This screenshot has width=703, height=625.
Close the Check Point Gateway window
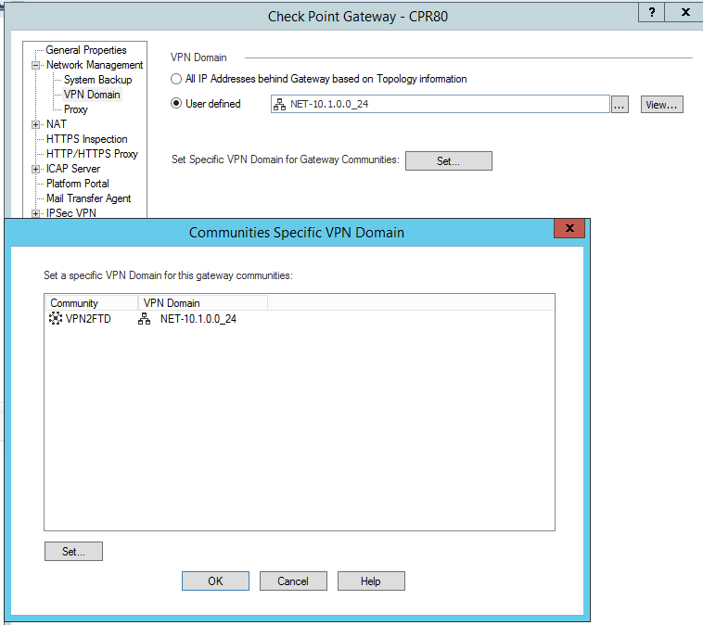coord(685,12)
